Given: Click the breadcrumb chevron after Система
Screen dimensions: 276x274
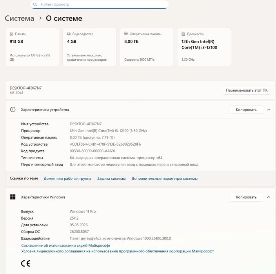Looking at the screenshot, I should coord(40,18).
